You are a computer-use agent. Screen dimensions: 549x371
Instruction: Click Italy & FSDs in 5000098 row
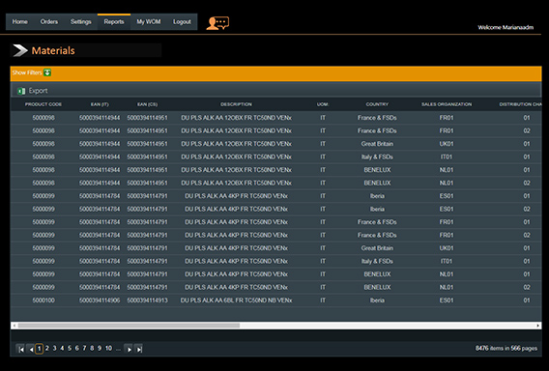click(377, 157)
